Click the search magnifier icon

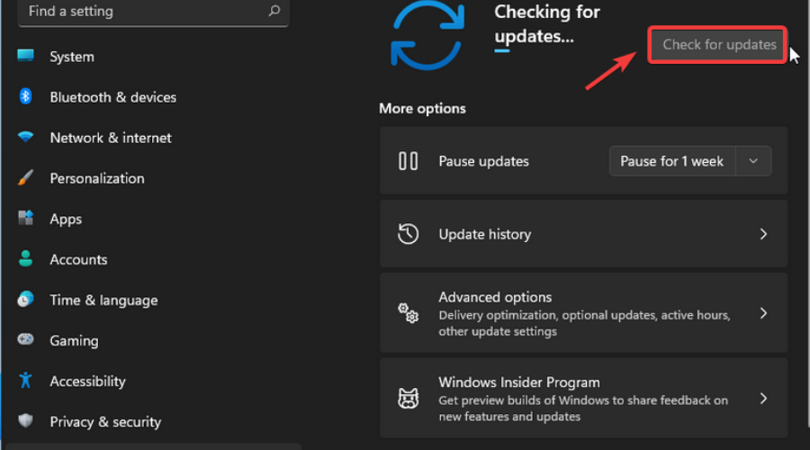point(274,12)
